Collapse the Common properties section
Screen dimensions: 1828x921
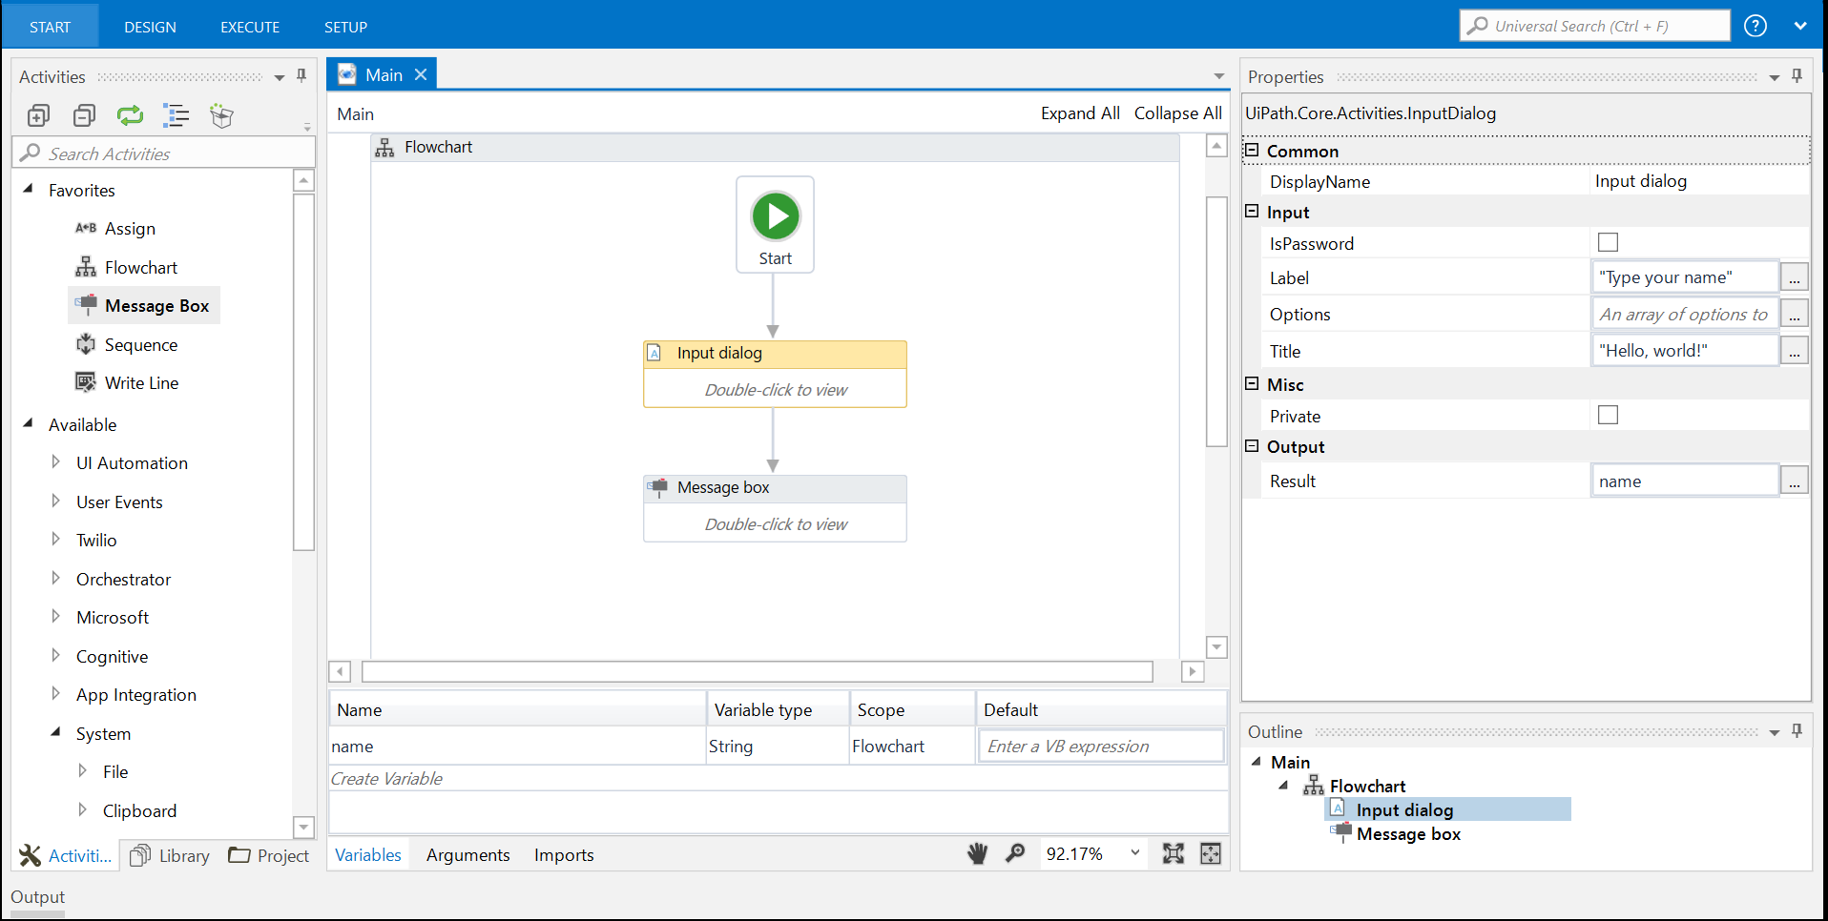pos(1252,151)
